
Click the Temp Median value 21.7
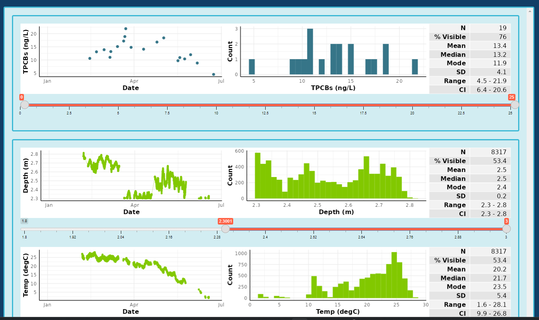coord(490,278)
